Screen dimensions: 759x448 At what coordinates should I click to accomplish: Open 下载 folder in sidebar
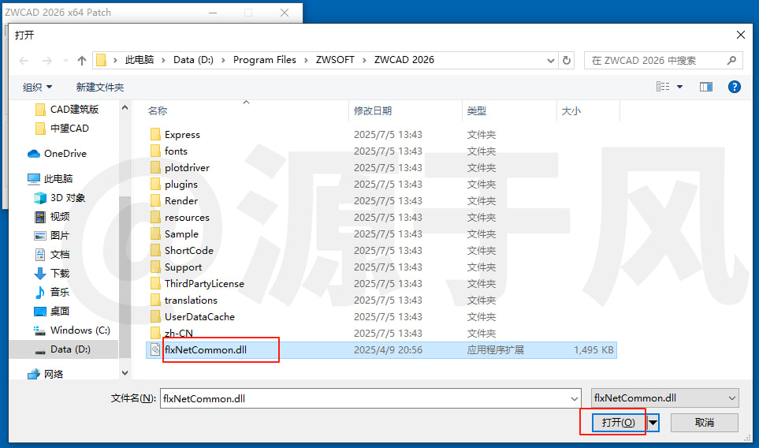(52, 273)
